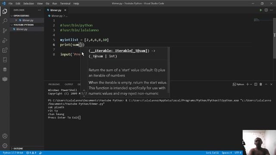
Task: Open the File menu
Action: coord(10,3)
